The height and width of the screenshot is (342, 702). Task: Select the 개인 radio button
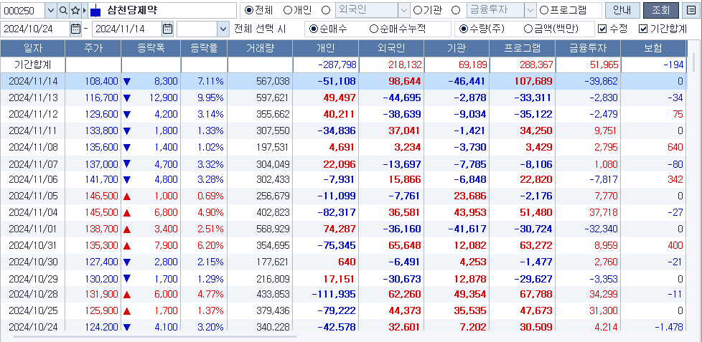click(x=288, y=10)
